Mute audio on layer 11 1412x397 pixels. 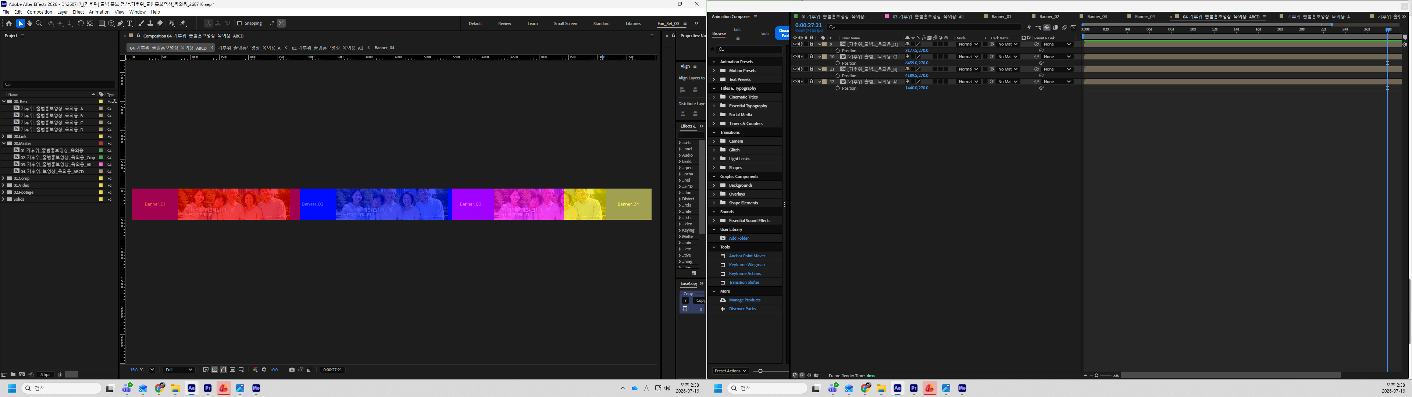(x=800, y=69)
